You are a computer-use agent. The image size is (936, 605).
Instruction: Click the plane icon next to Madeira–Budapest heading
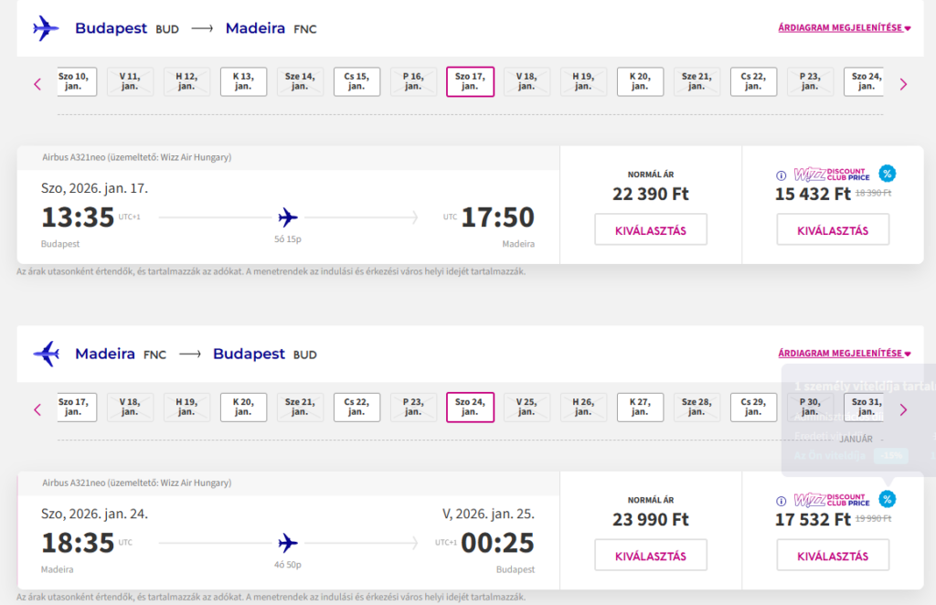46,354
